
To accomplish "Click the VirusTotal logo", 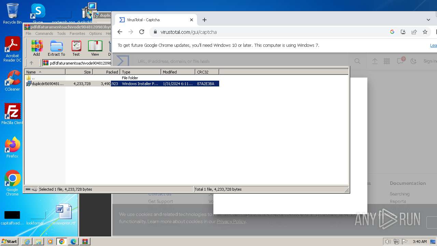I will (x=123, y=61).
